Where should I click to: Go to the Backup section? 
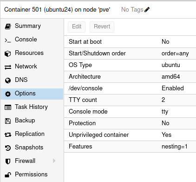point(32,121)
